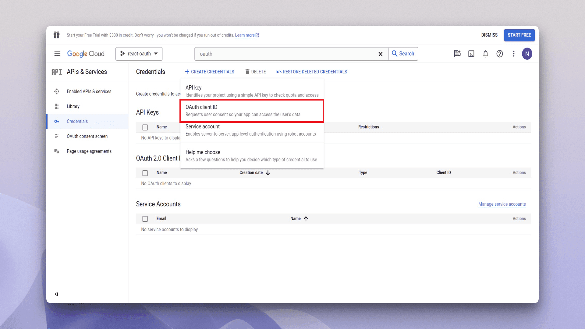585x329 pixels.
Task: Open the notifications bell
Action: [x=485, y=54]
